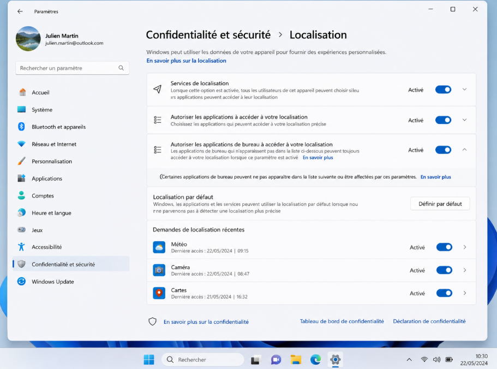Click the taskbar Rechercher search box

click(203, 360)
